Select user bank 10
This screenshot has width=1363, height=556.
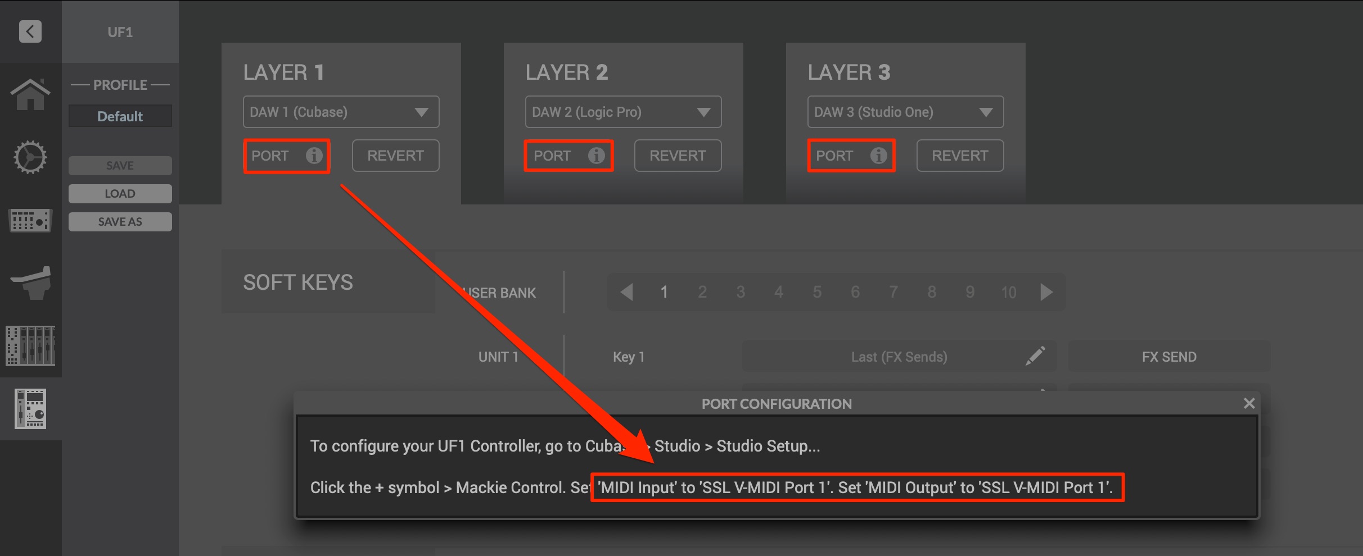1009,292
